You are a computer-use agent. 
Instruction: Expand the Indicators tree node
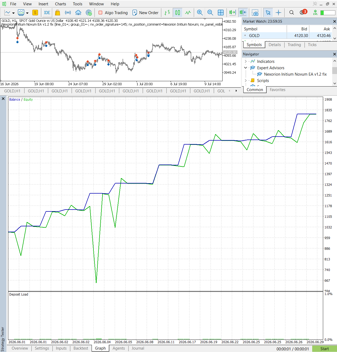coord(246,62)
